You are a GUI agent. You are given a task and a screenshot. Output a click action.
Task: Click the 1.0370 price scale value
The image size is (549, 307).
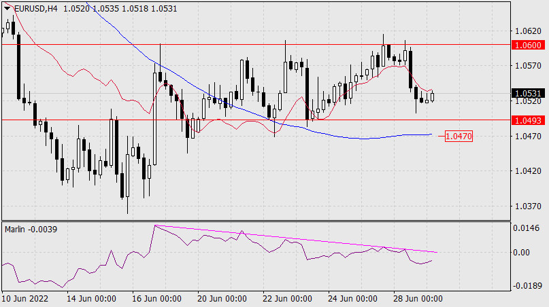[x=528, y=206]
